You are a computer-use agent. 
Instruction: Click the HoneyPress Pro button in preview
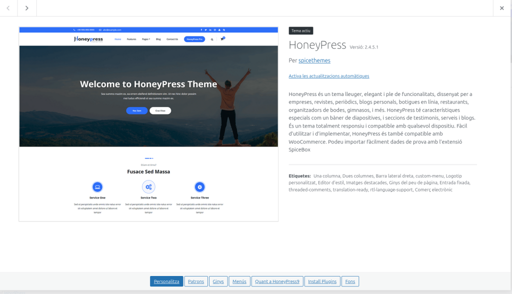[194, 39]
